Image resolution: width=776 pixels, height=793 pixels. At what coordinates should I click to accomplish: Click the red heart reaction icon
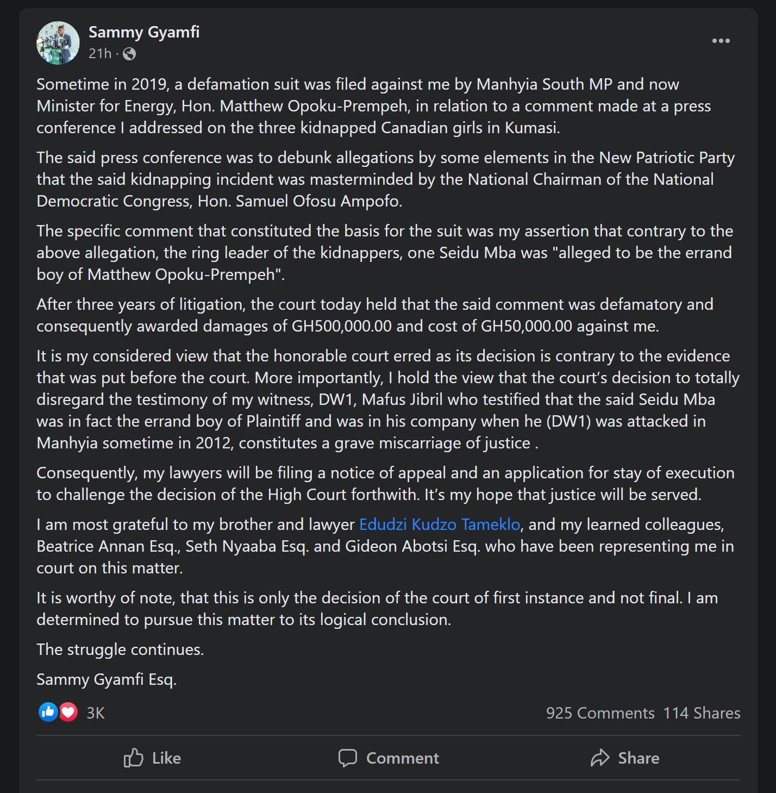point(68,712)
